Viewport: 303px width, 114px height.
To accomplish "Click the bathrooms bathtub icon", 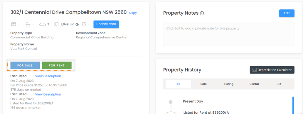I will tap(28, 24).
